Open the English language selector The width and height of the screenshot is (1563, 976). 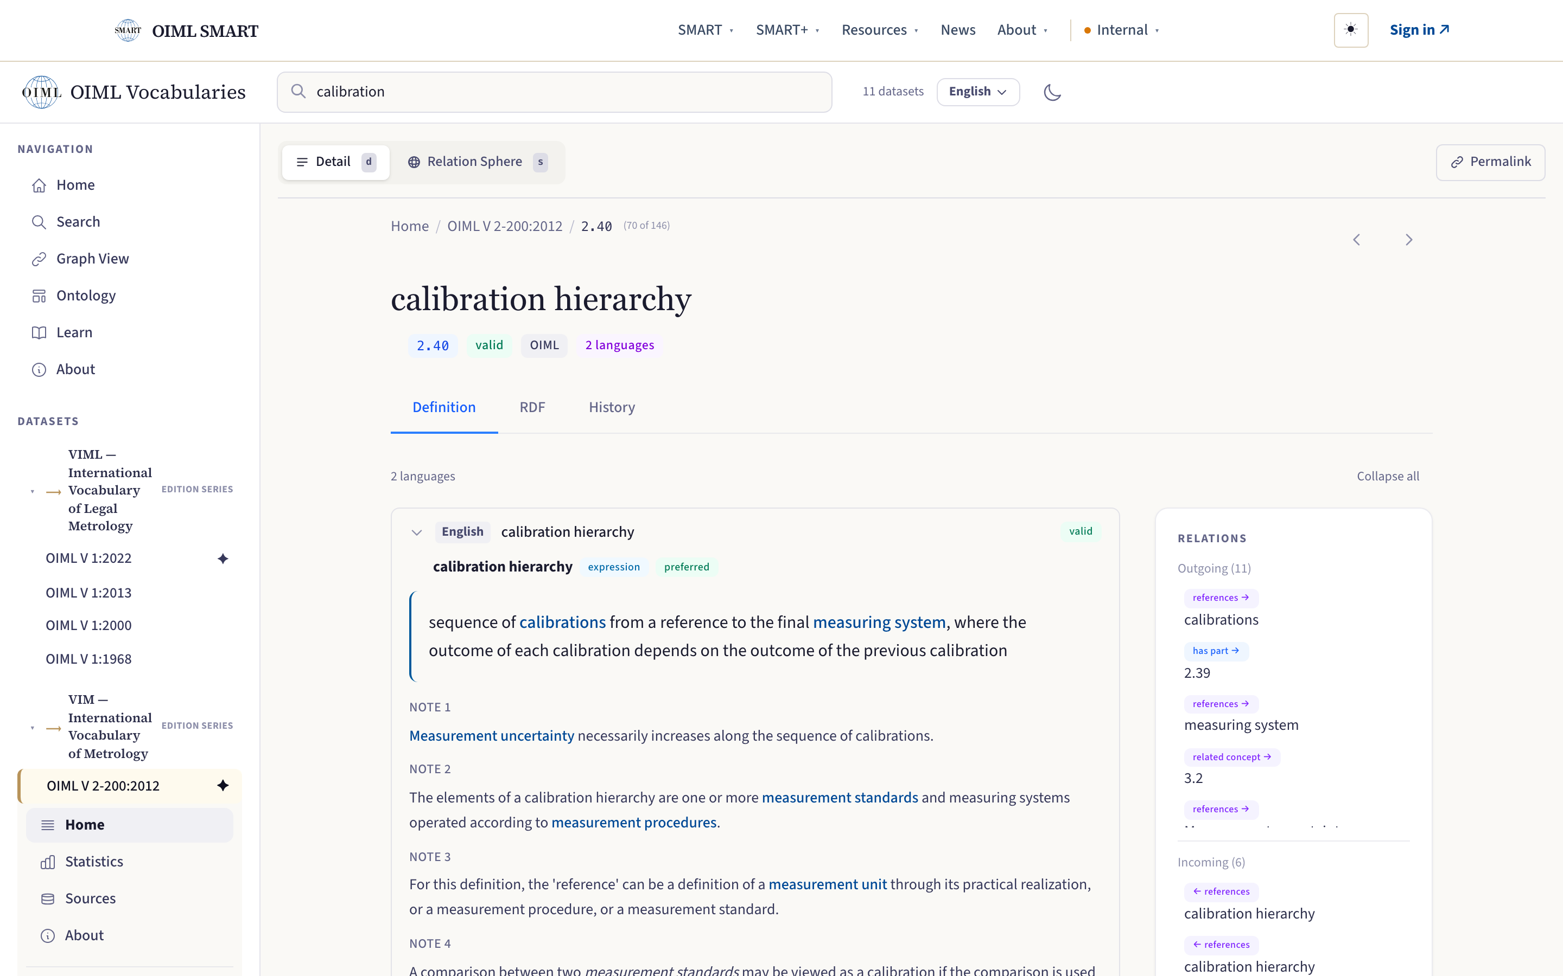(x=978, y=92)
